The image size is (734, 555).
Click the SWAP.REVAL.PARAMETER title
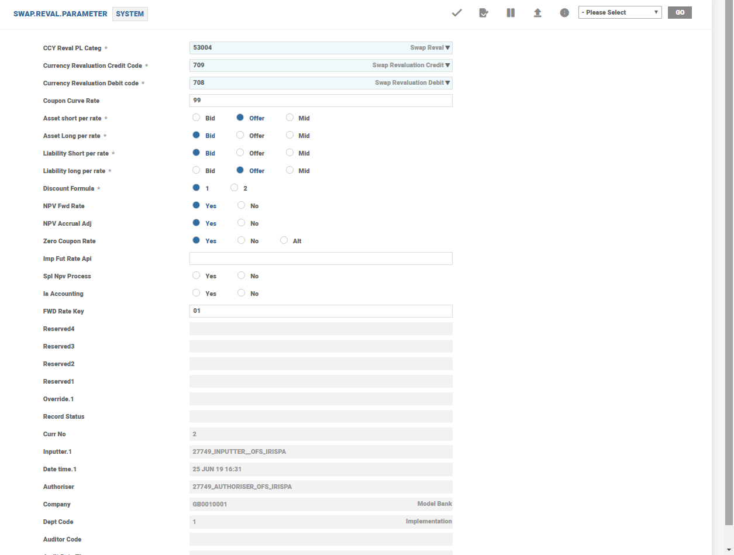[60, 14]
